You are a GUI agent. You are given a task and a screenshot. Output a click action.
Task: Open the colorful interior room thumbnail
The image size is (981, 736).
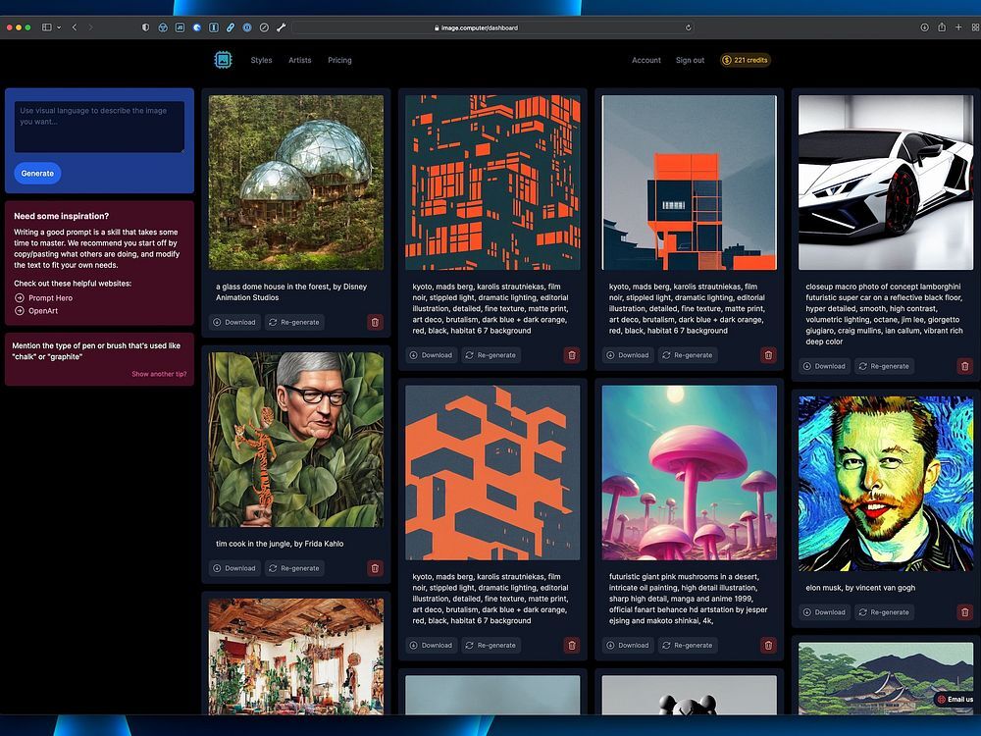coord(296,657)
